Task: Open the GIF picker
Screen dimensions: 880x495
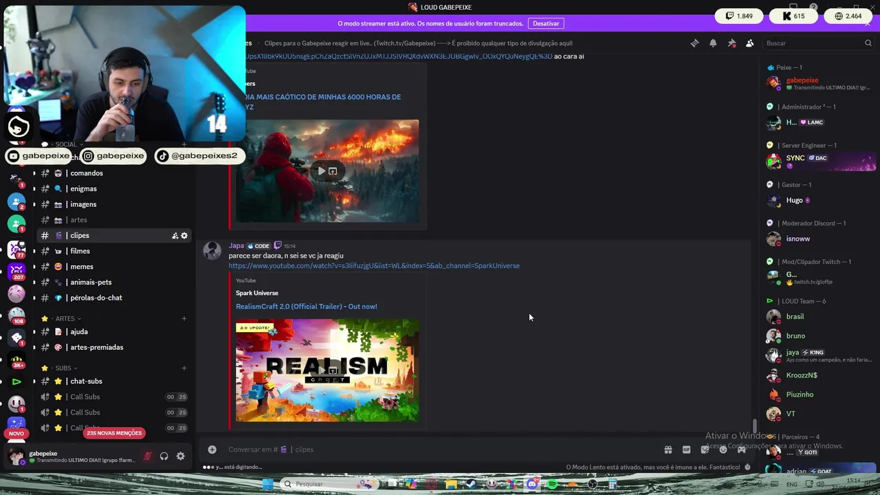Action: pos(686,450)
